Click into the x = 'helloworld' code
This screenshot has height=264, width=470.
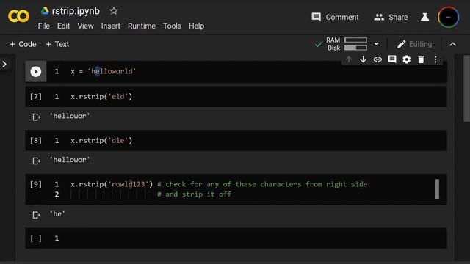[x=104, y=71]
